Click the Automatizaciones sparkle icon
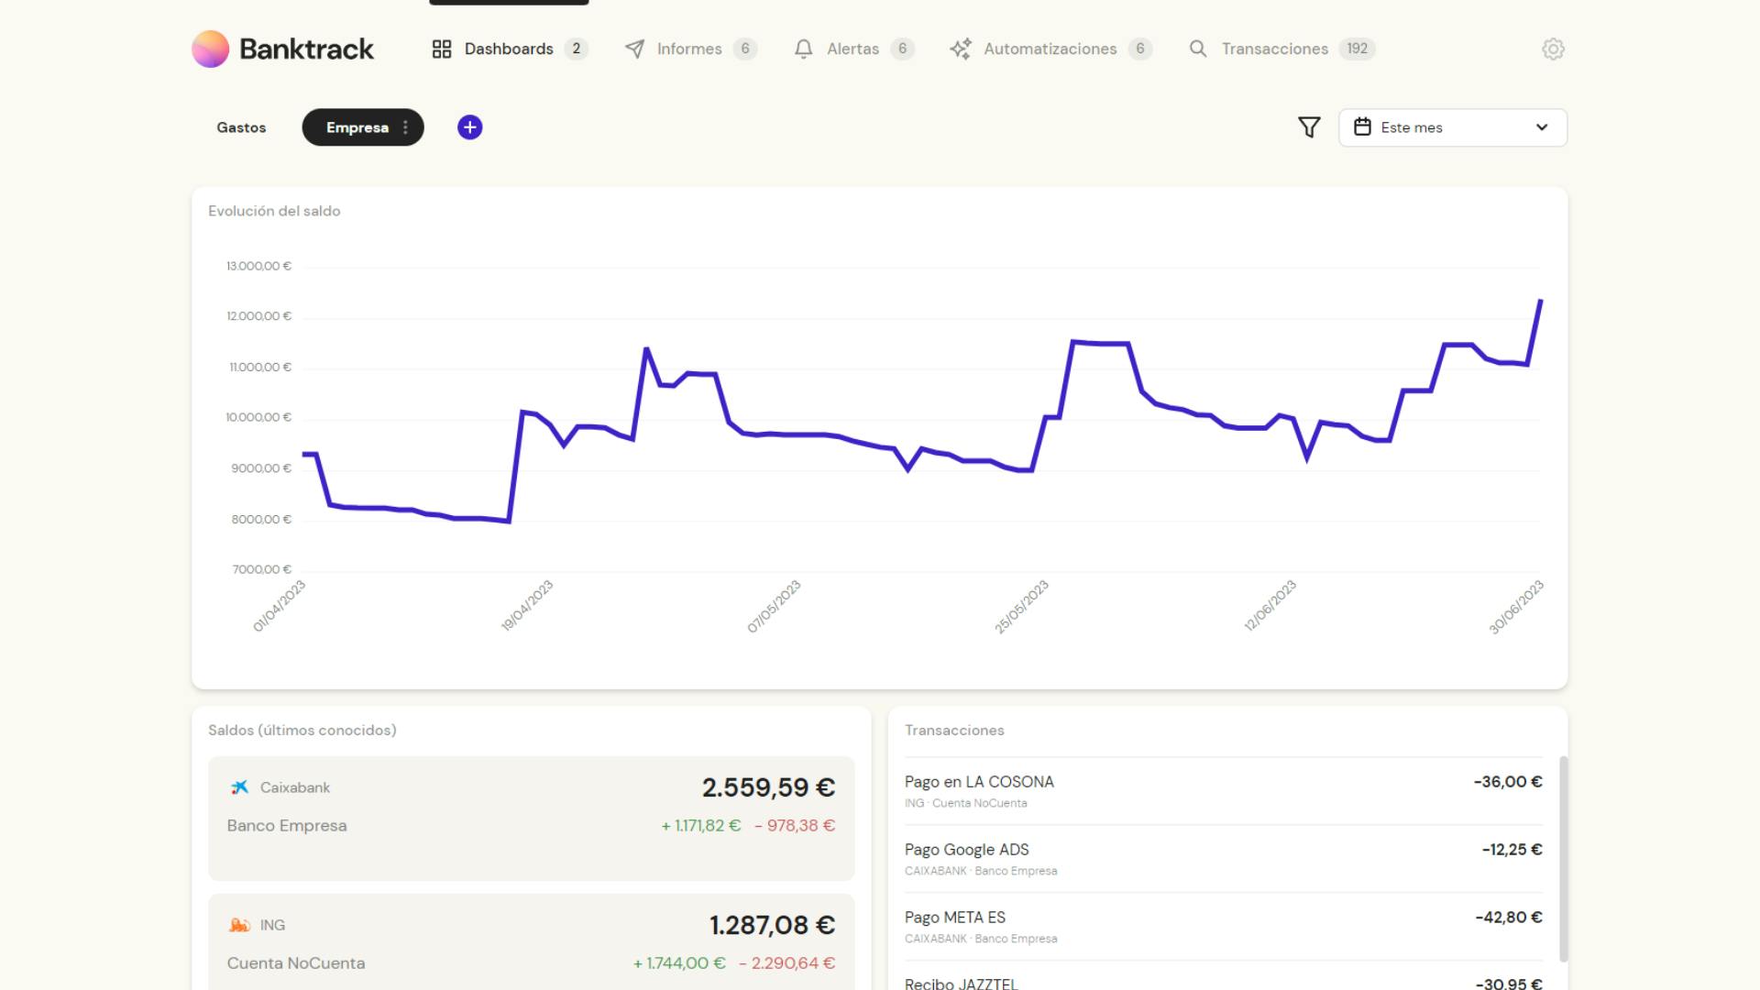Image resolution: width=1760 pixels, height=990 pixels. [961, 49]
